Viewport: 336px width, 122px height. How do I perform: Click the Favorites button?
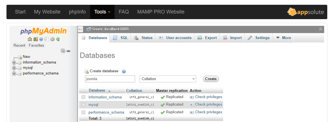click(x=36, y=45)
